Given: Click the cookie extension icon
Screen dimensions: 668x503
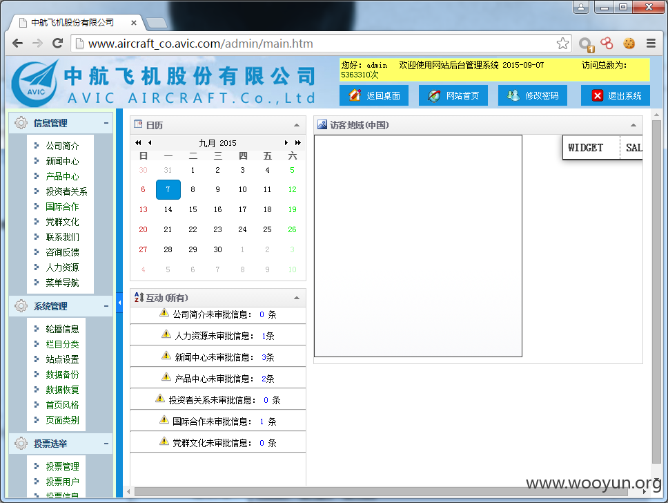Looking at the screenshot, I should [629, 44].
